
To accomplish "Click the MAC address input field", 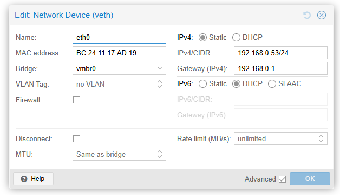I will [119, 53].
